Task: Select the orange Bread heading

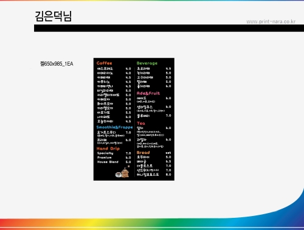Action: (x=143, y=153)
